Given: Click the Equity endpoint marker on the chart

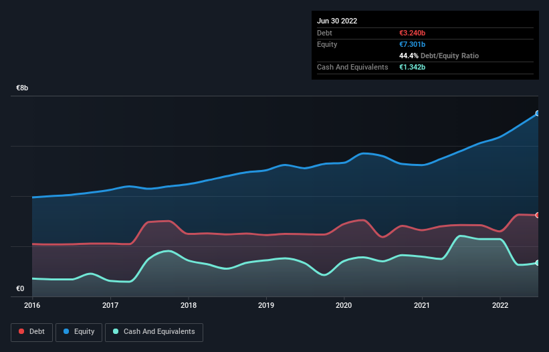Looking at the screenshot, I should tap(538, 114).
